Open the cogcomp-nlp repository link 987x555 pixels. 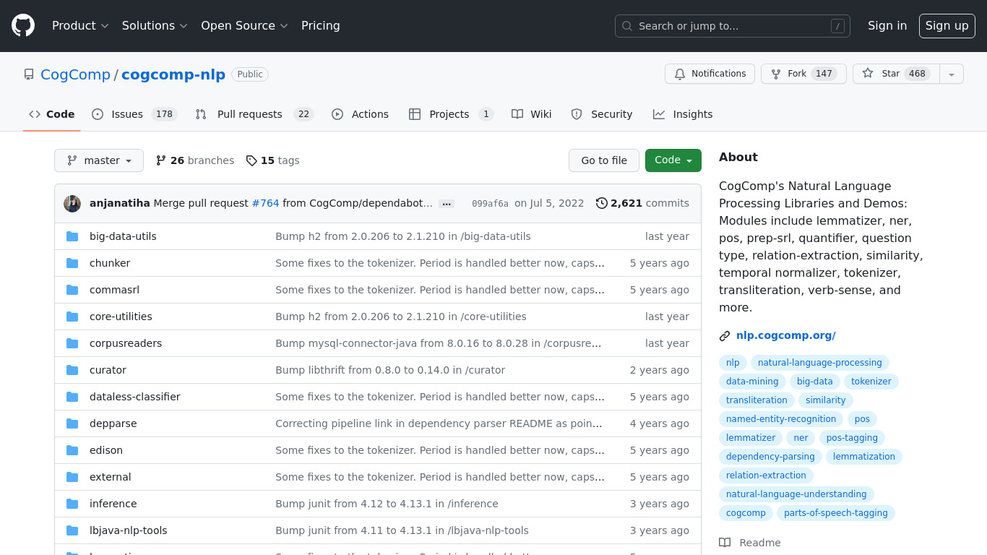pos(173,74)
